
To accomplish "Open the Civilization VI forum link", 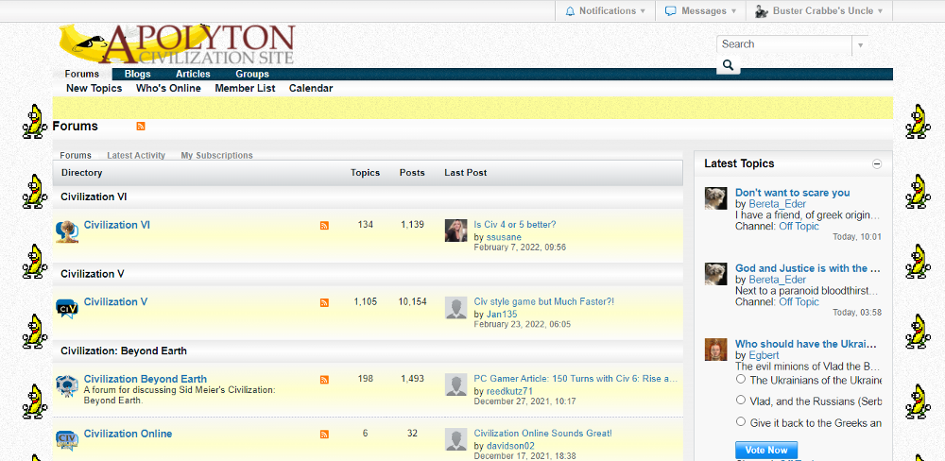I will click(117, 225).
